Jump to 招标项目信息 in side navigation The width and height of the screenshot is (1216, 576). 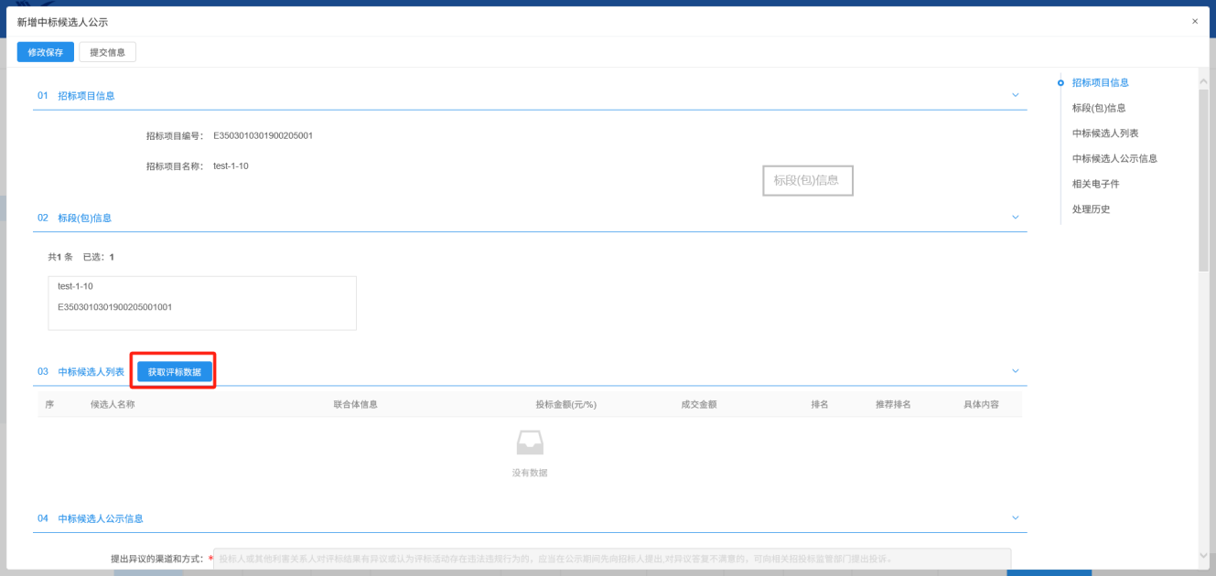point(1100,82)
